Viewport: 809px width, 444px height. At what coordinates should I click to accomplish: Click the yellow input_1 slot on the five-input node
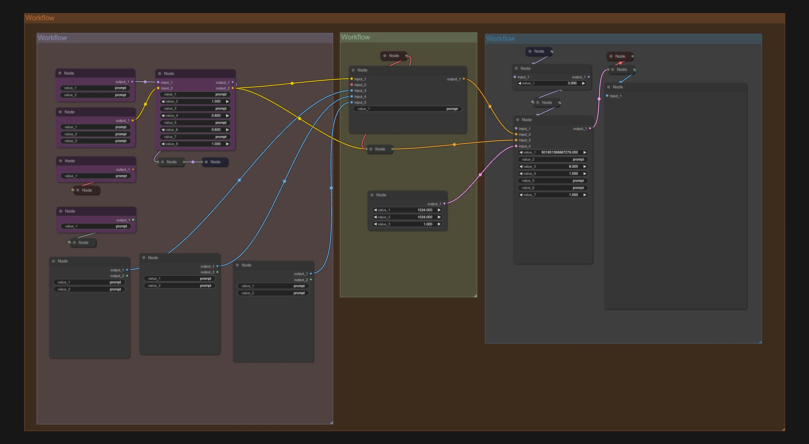click(x=352, y=79)
